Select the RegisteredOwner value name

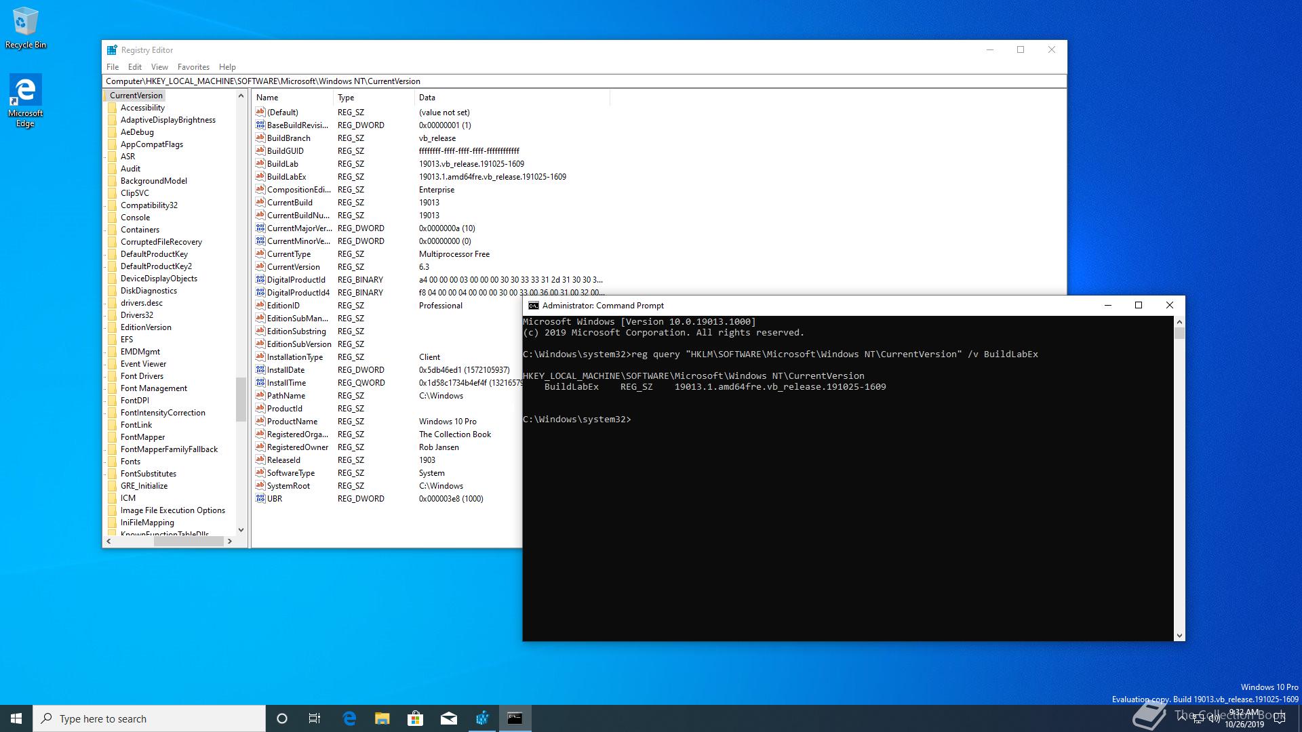pyautogui.click(x=298, y=447)
